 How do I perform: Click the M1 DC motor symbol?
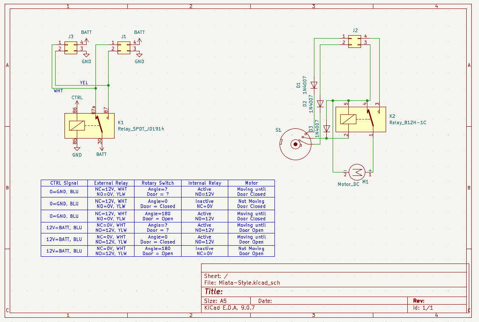[x=359, y=171]
